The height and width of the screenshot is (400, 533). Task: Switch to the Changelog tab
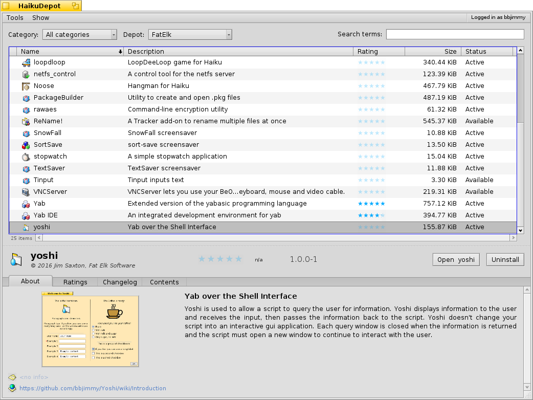[x=120, y=282]
